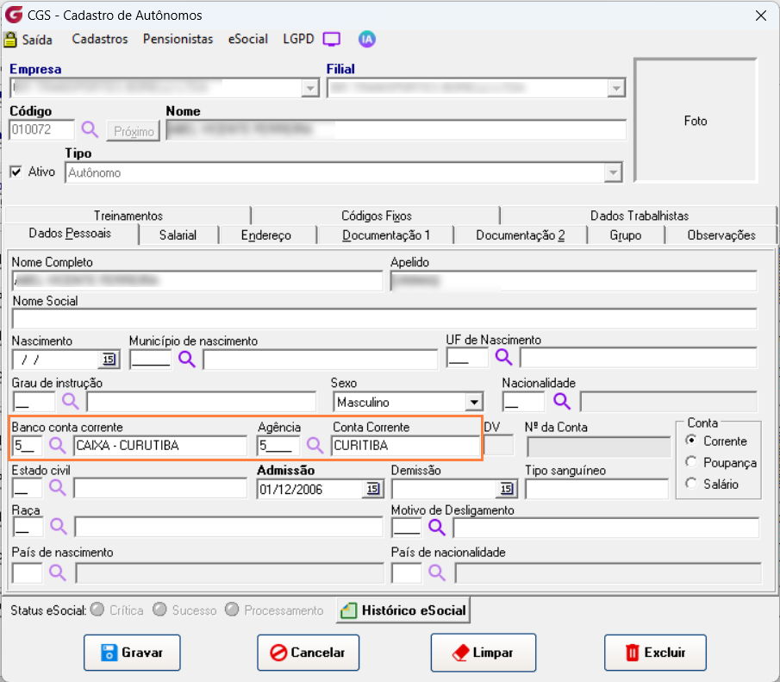Open the Admissão date calendar icon
The width and height of the screenshot is (780, 682).
click(x=373, y=490)
